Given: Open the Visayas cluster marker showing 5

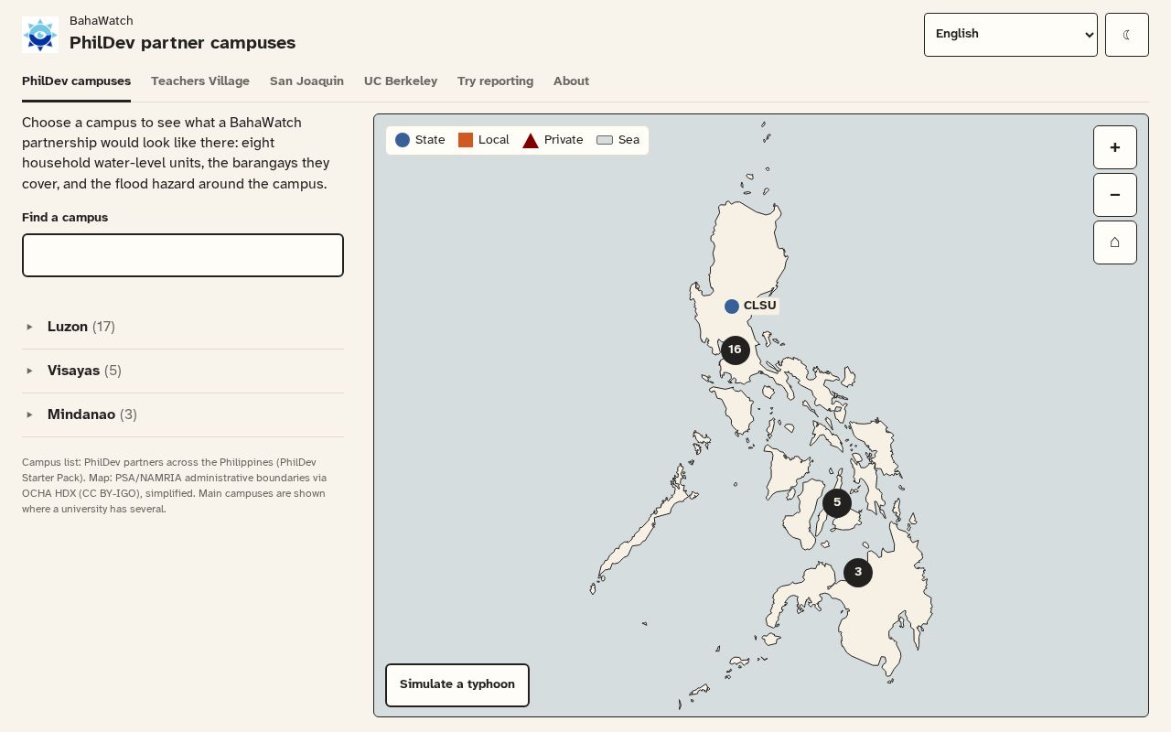Looking at the screenshot, I should click(x=837, y=502).
